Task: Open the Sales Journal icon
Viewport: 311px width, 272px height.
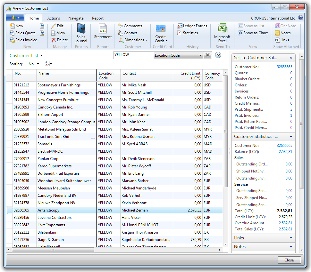Action: click(81, 33)
